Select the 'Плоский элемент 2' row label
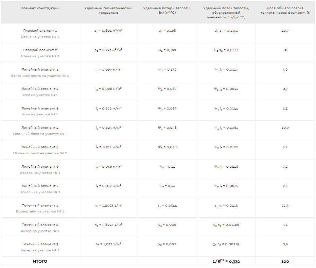316x268 pixels. (x=40, y=50)
